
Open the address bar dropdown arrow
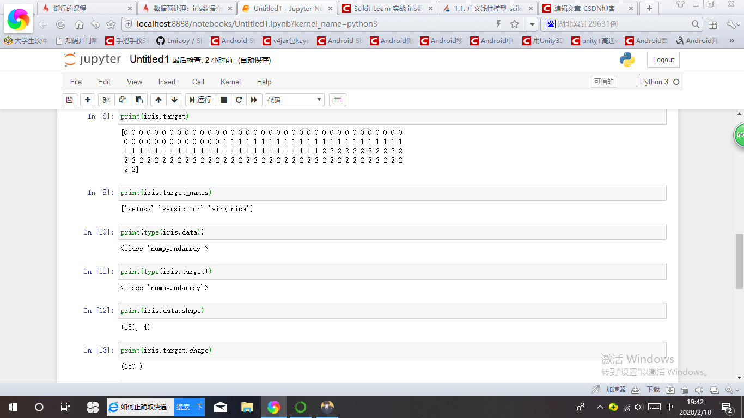pos(532,24)
